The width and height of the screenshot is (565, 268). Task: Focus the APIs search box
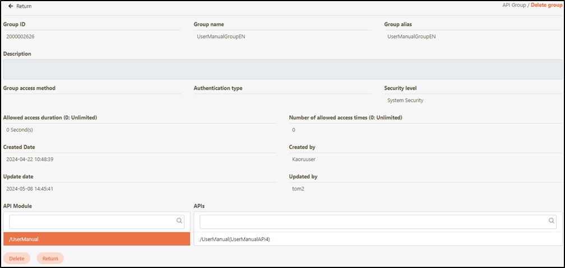point(373,221)
